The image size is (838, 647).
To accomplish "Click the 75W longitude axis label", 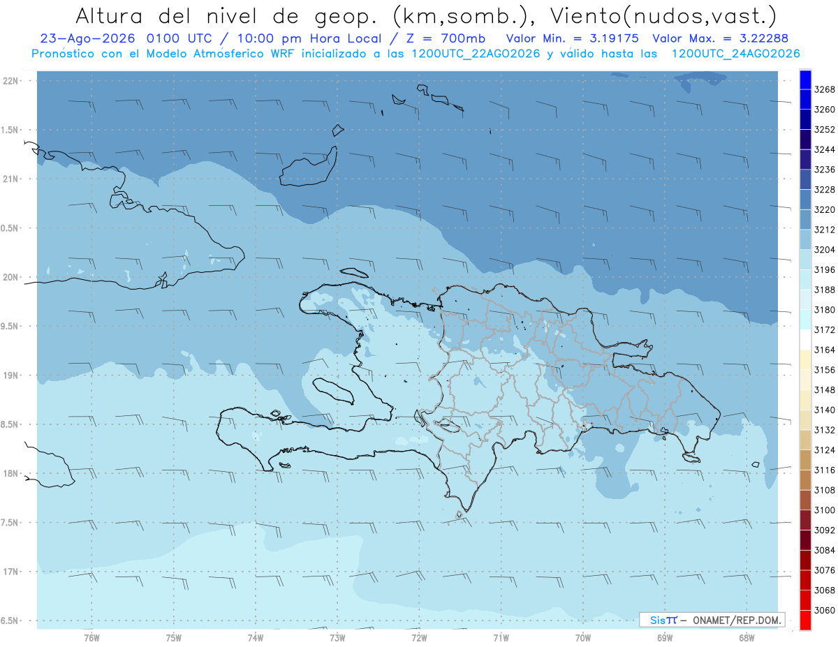I will point(174,638).
